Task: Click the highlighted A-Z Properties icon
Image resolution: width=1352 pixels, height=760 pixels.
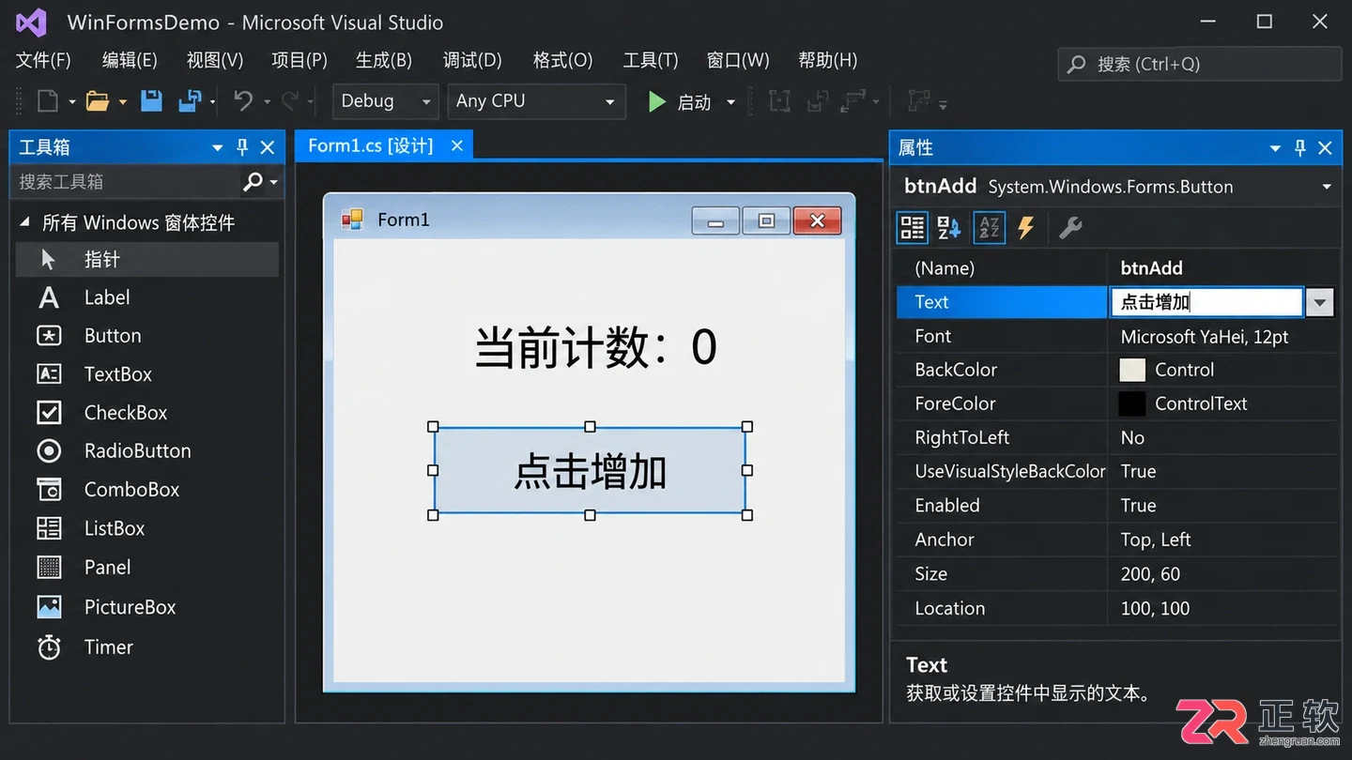Action: pyautogui.click(x=989, y=227)
